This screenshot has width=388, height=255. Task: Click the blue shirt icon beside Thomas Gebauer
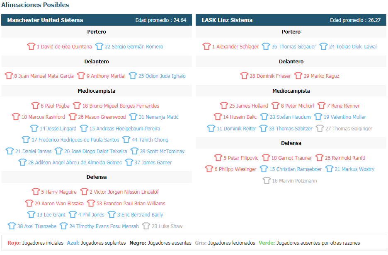coord(266,46)
